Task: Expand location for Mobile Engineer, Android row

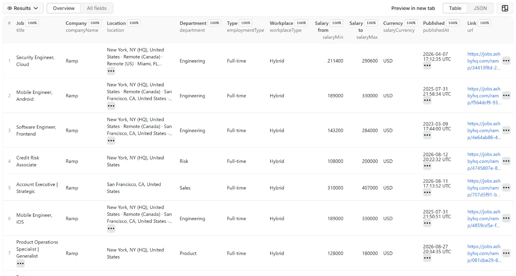Action: (111, 106)
